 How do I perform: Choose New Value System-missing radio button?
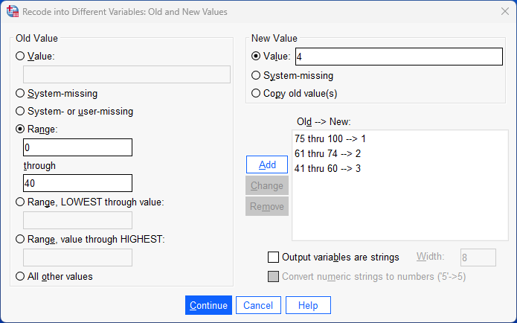pyautogui.click(x=256, y=76)
